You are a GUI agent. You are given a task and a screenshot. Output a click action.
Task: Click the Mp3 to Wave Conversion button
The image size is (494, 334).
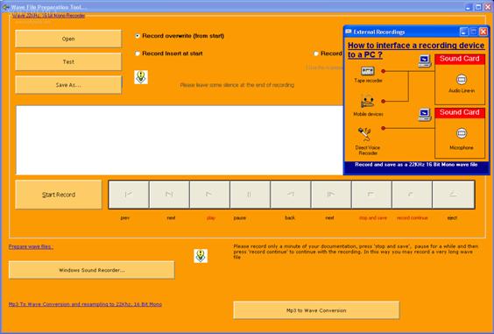pyautogui.click(x=316, y=310)
